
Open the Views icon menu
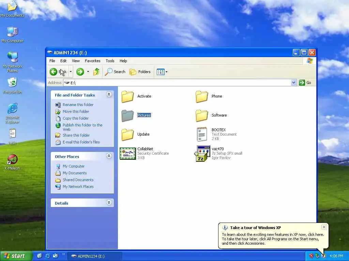162,72
